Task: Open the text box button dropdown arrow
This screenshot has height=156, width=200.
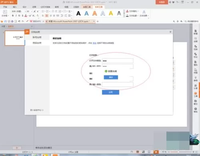Action: coord(8,16)
